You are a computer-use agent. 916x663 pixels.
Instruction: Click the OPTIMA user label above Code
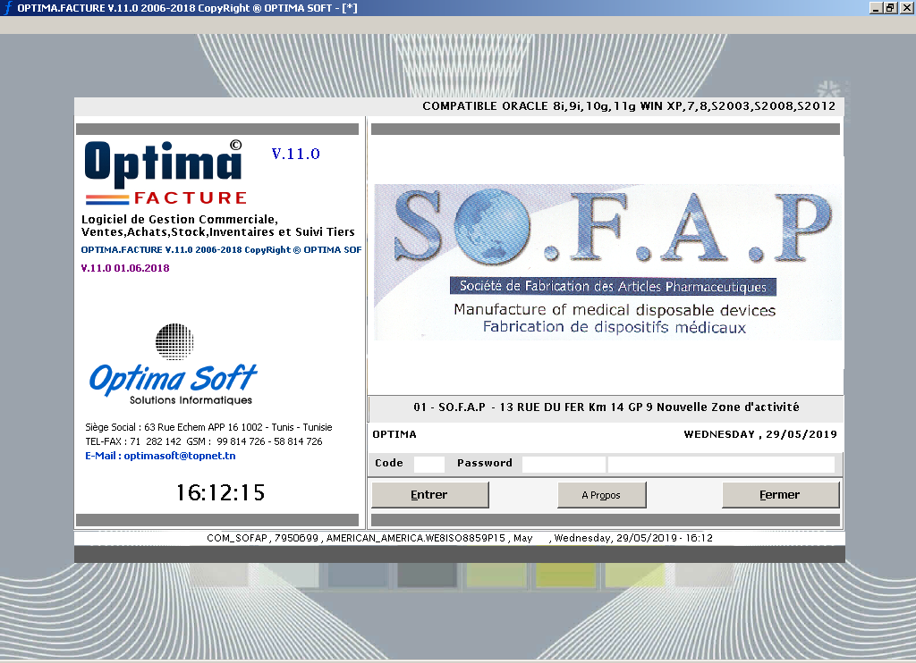(x=394, y=434)
